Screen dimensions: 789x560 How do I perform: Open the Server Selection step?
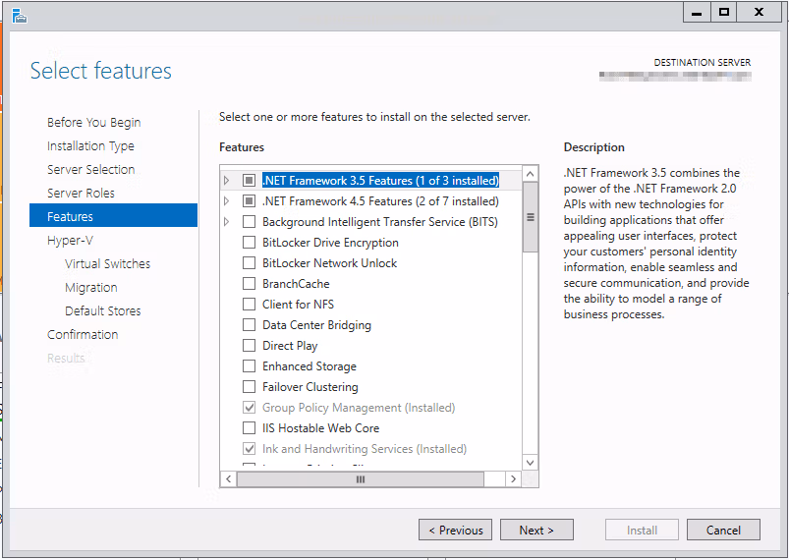(x=90, y=170)
